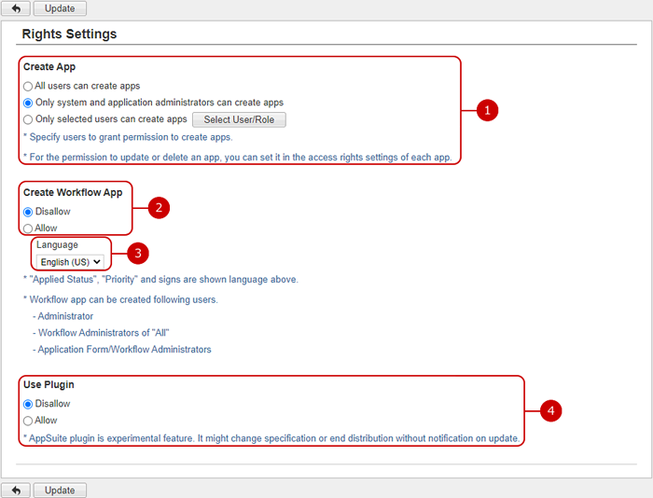The width and height of the screenshot is (653, 498).
Task: Click 'Workflow app can be created following users'
Action: pyautogui.click(x=120, y=299)
